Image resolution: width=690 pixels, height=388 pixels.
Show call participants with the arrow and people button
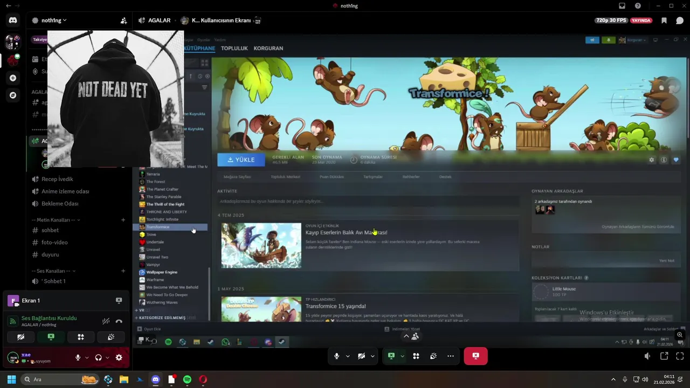click(411, 336)
